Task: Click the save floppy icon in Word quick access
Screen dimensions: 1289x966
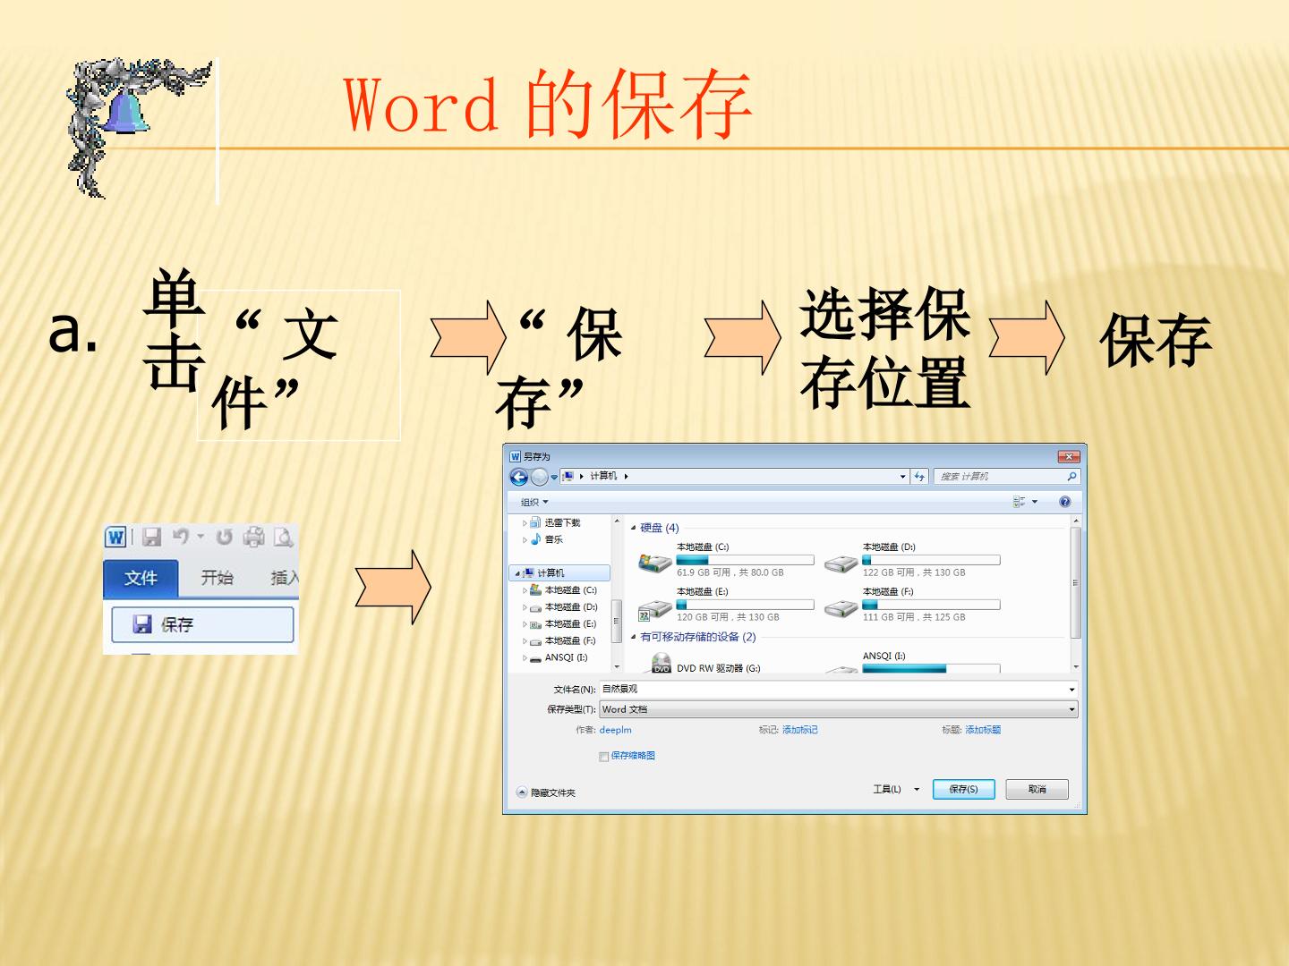Action: pyautogui.click(x=152, y=537)
